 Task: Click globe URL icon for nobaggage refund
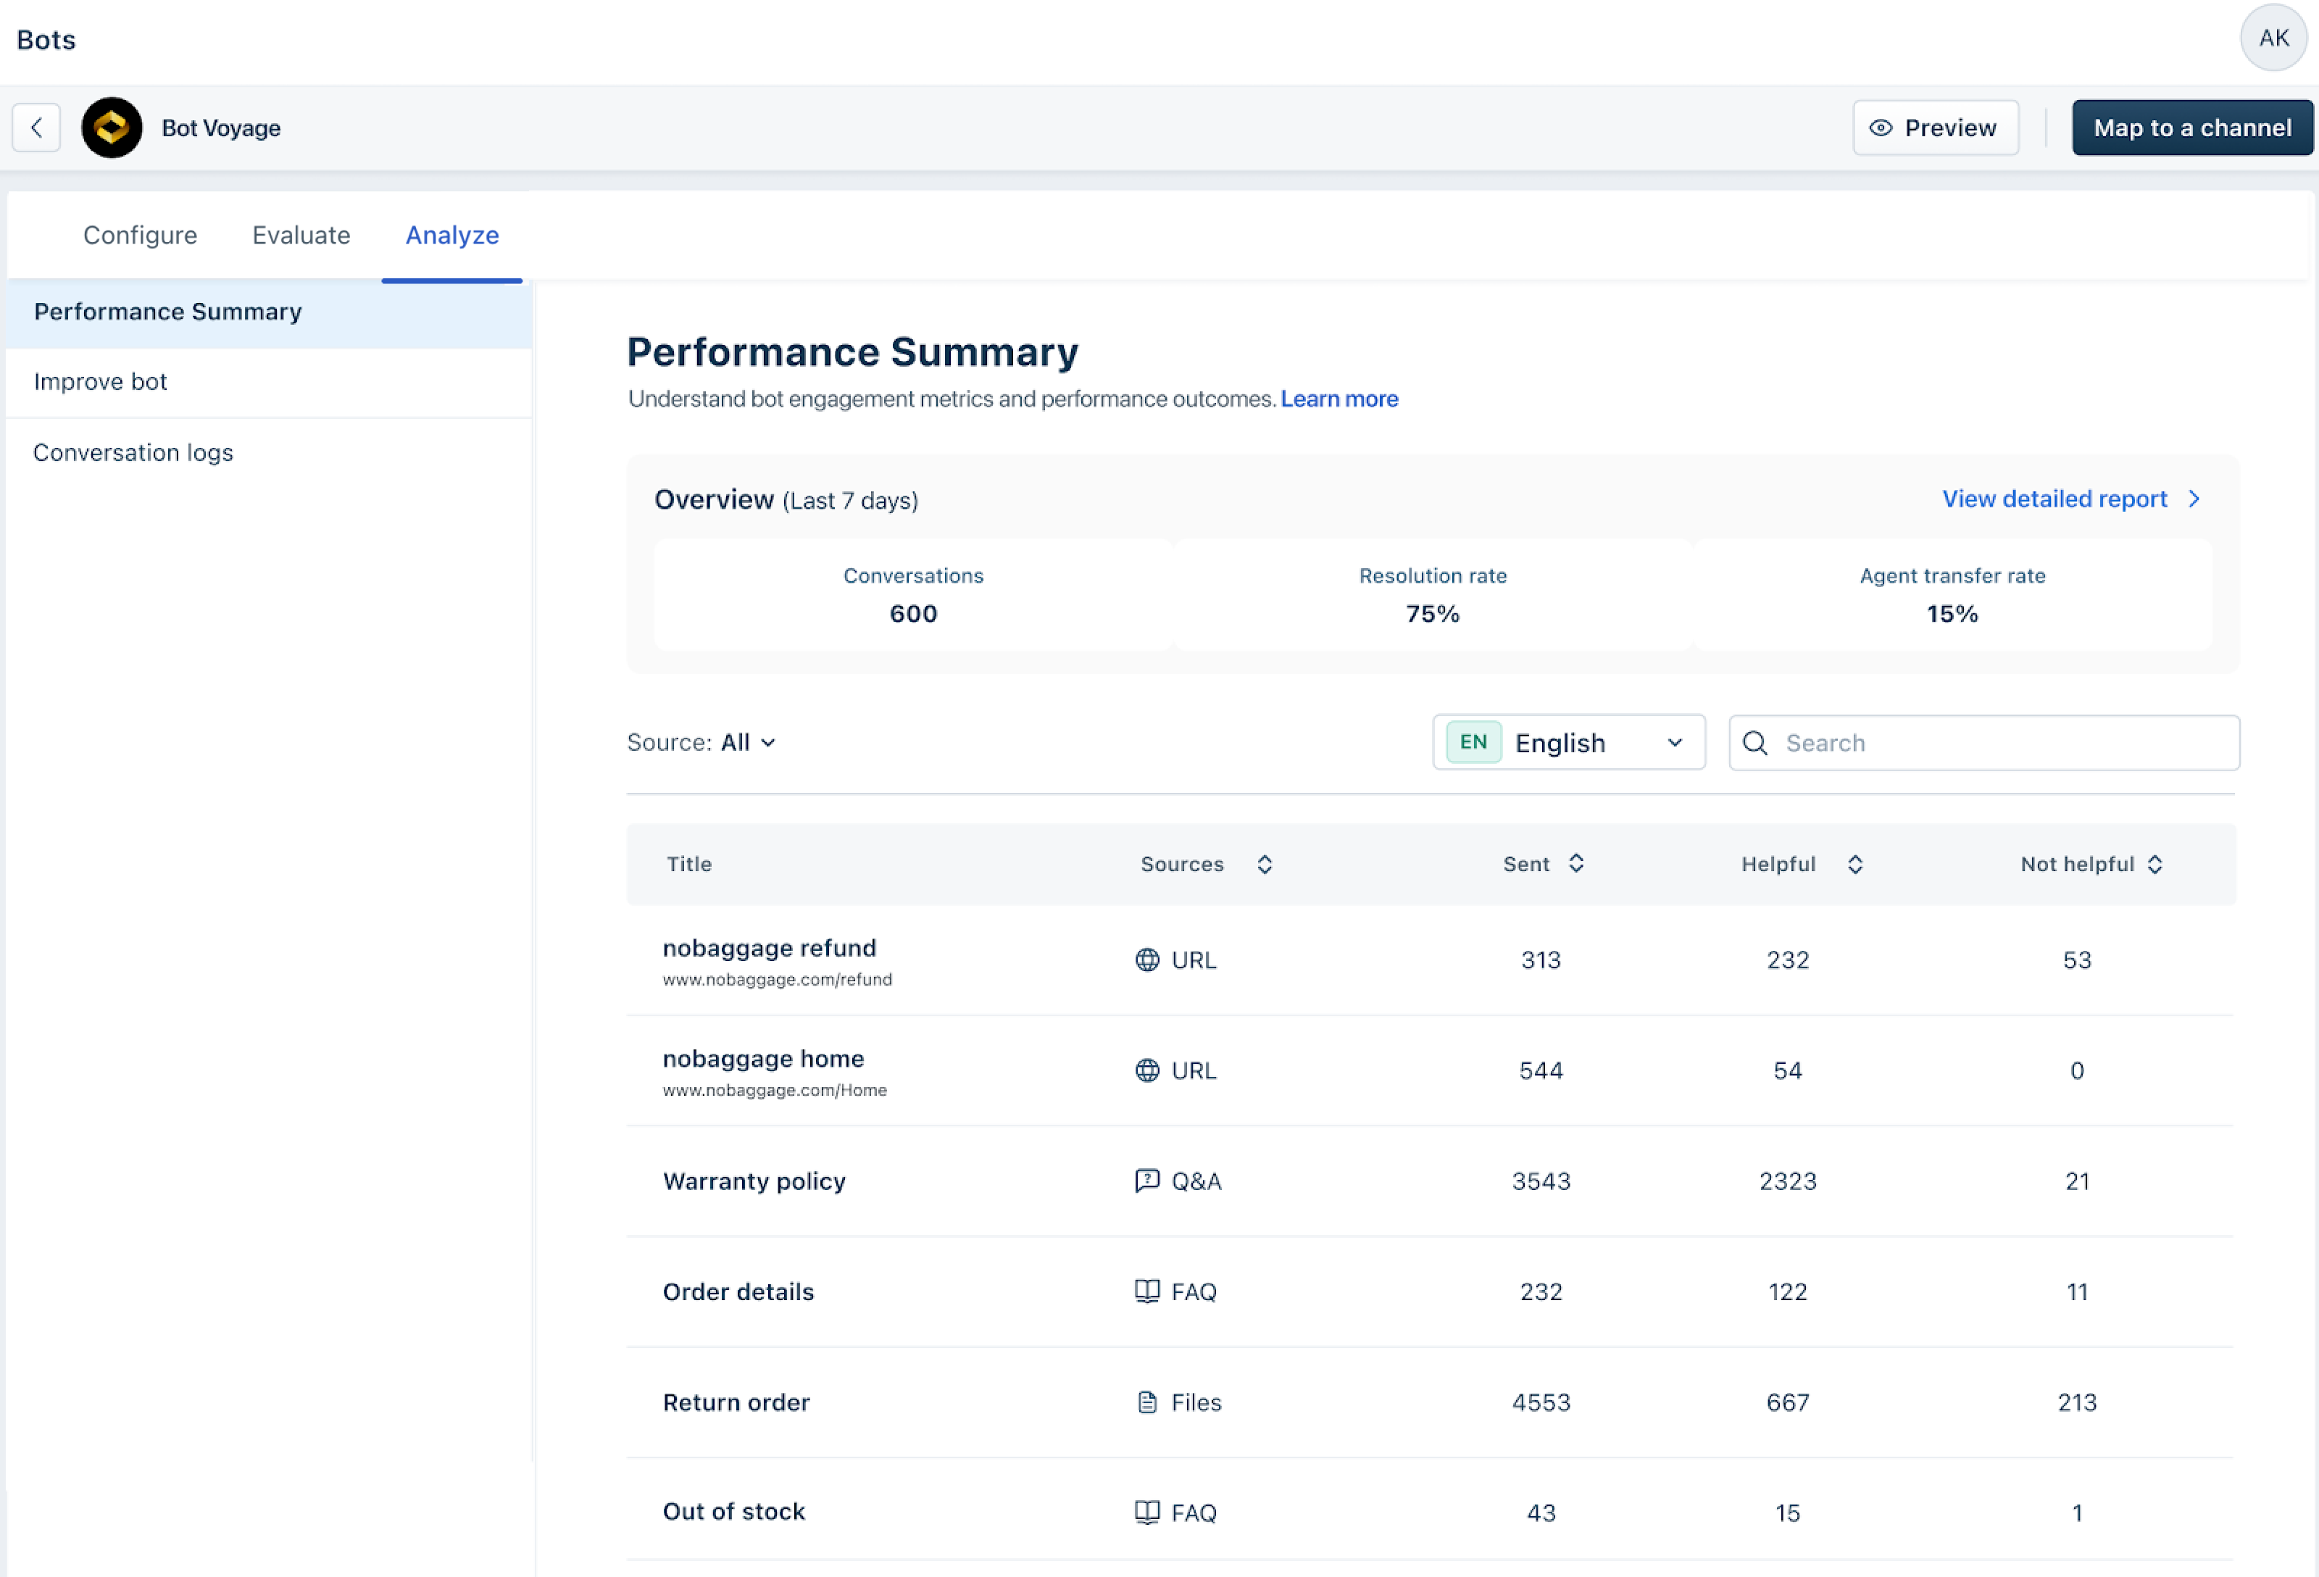[x=1147, y=960]
